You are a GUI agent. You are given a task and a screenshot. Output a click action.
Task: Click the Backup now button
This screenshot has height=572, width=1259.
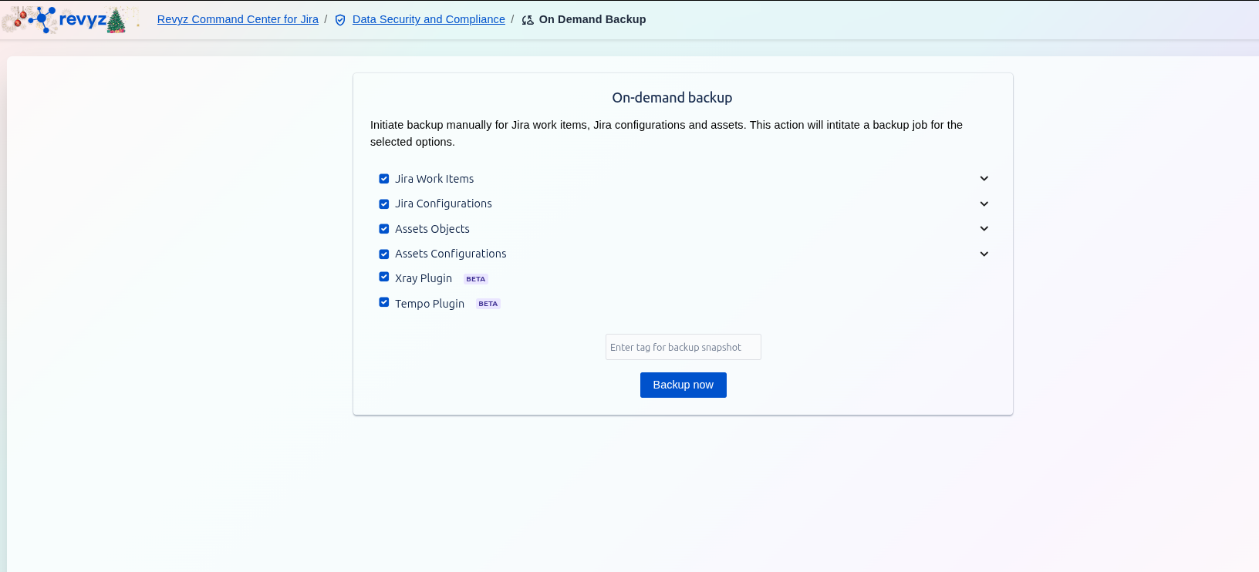[683, 385]
